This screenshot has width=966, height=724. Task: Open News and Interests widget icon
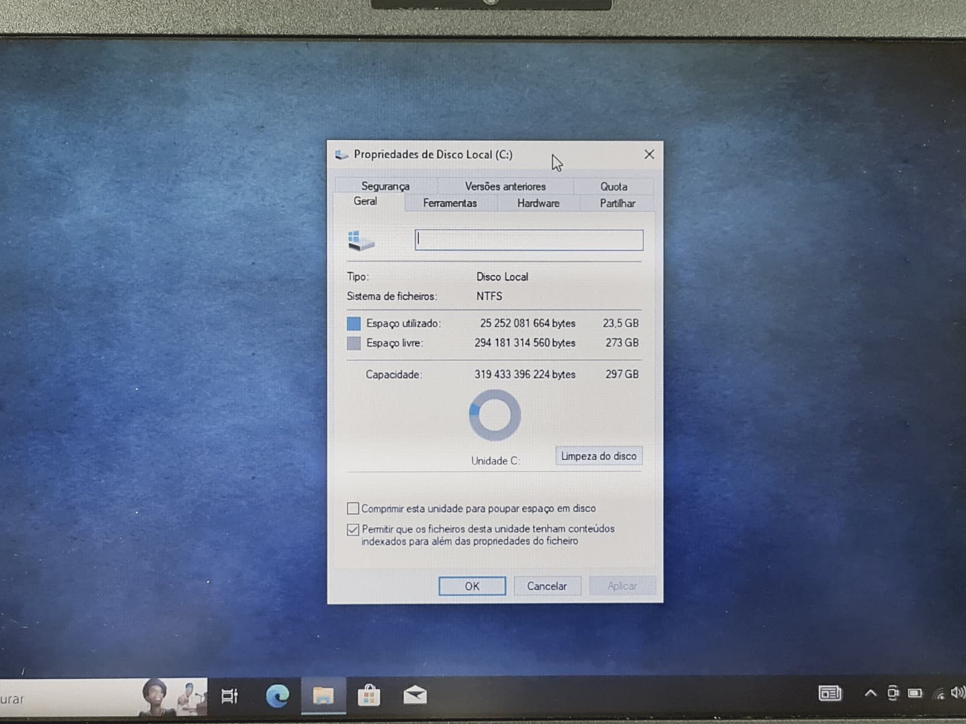click(830, 693)
